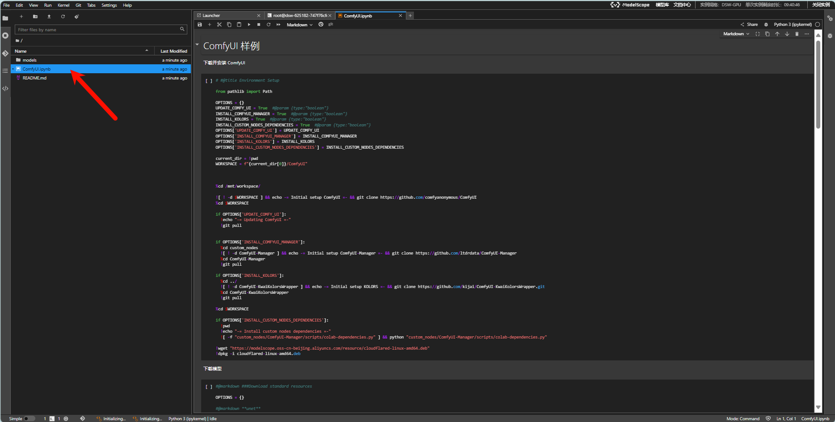Image resolution: width=835 pixels, height=422 pixels.
Task: Create a new folder in file browser
Action: coord(35,17)
